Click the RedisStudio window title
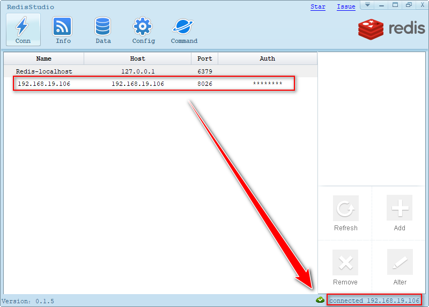The width and height of the screenshot is (429, 307). (31, 7)
